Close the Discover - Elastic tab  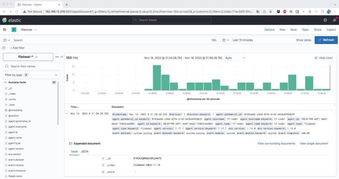pyautogui.click(x=59, y=5)
